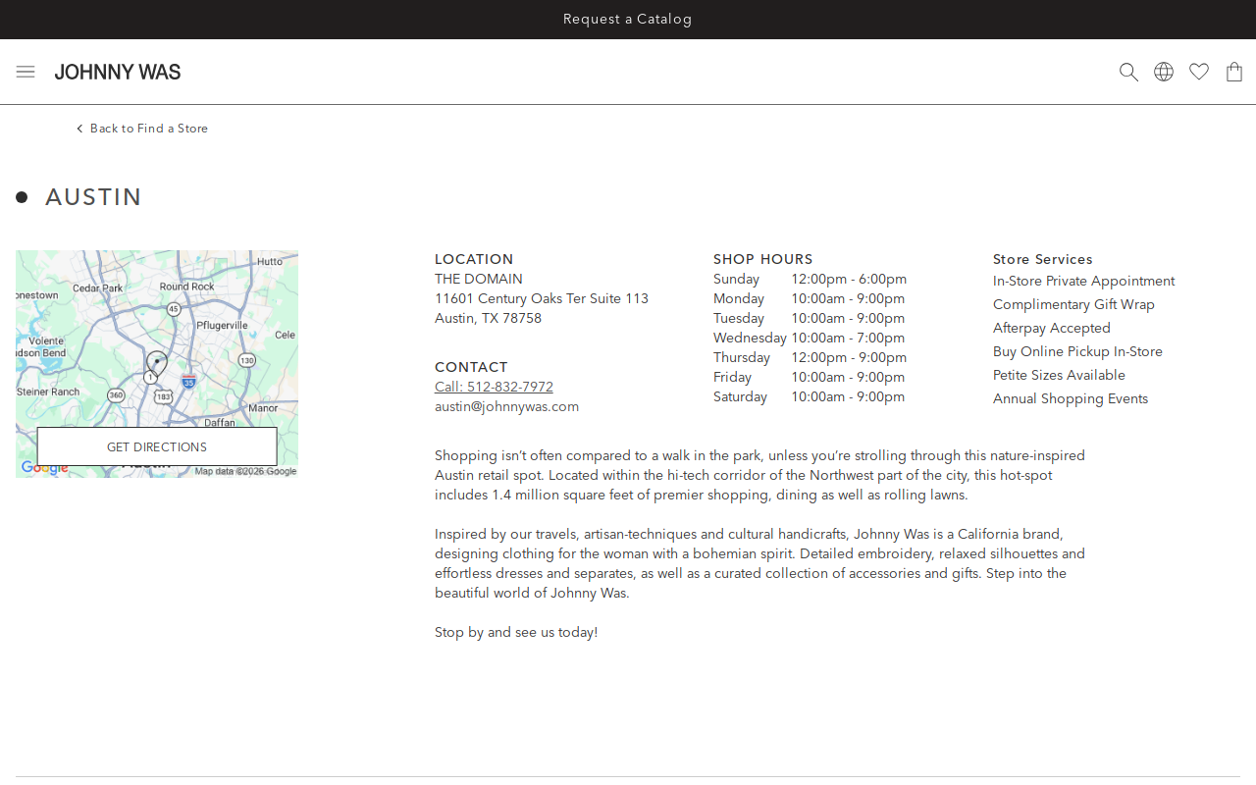Click Wednesday in shop hours
The width and height of the screenshot is (1256, 785).
750,339
